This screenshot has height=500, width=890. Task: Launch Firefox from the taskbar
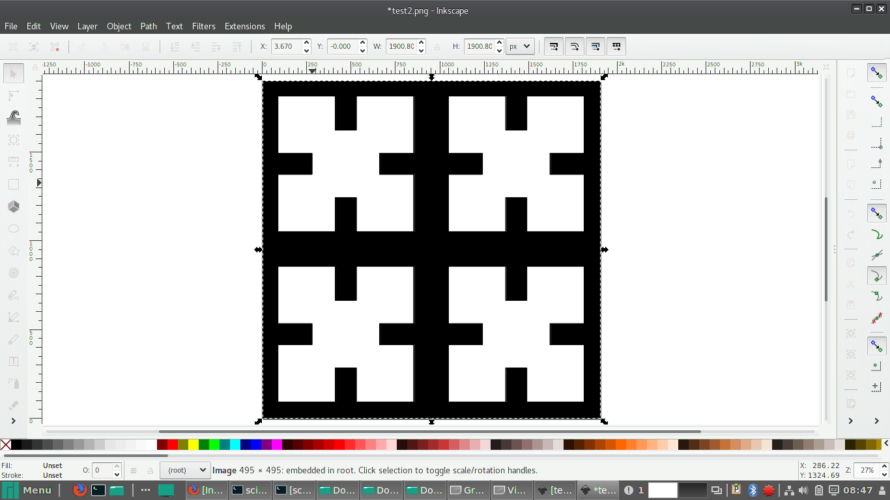[79, 490]
